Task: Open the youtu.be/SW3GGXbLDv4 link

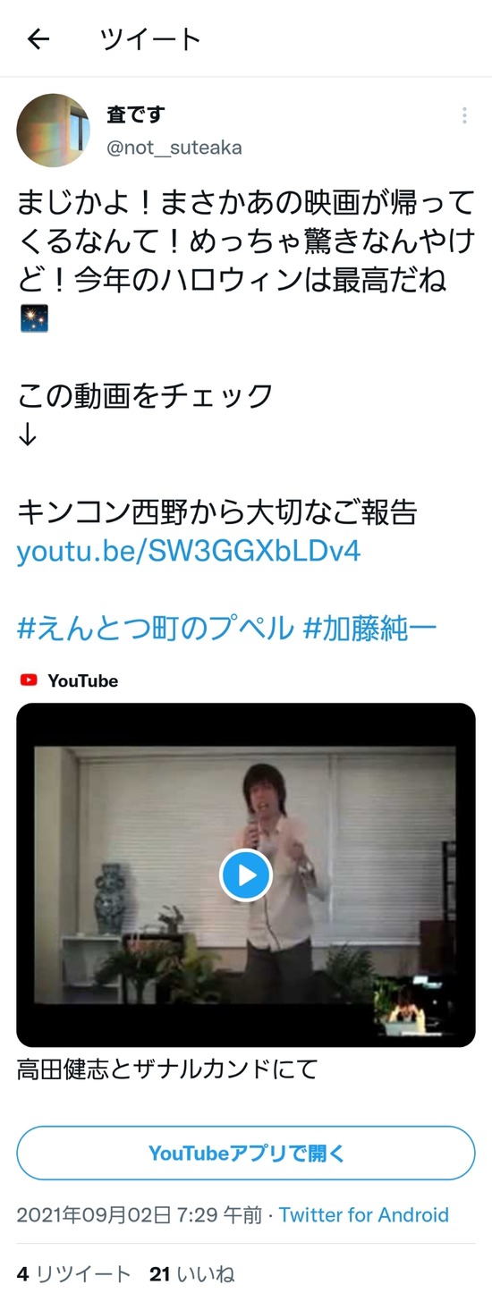Action: tap(189, 550)
